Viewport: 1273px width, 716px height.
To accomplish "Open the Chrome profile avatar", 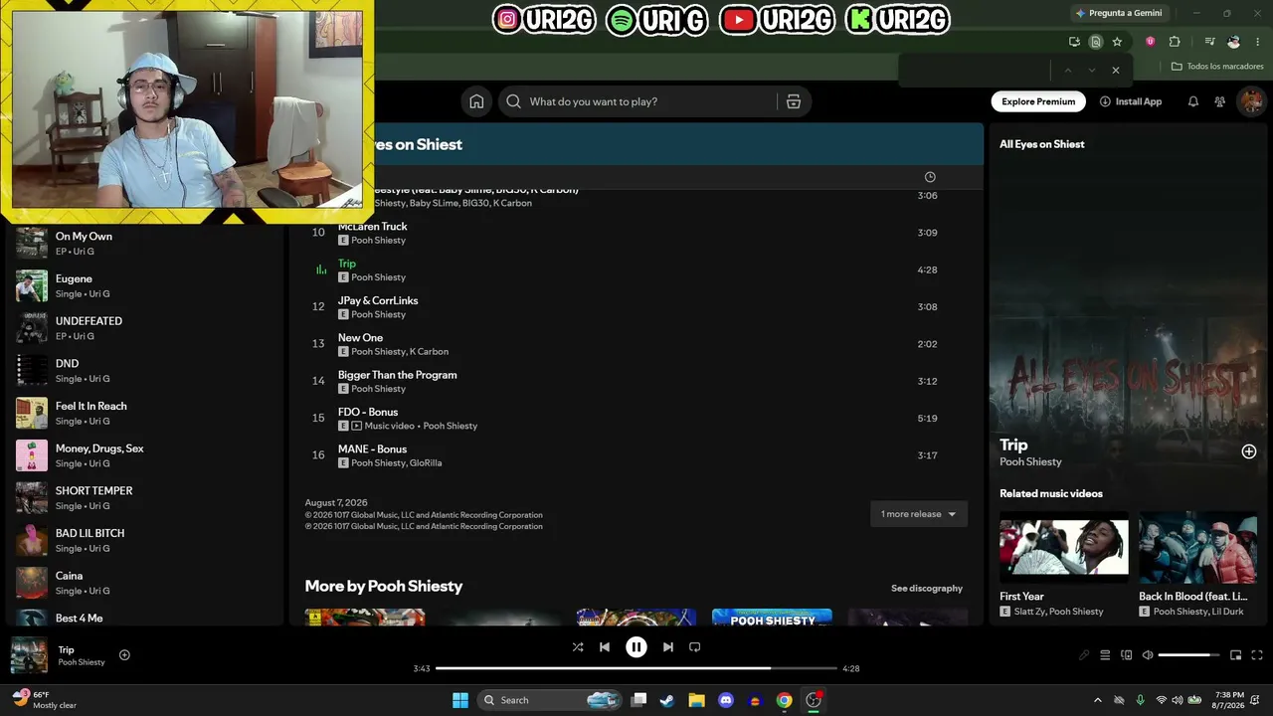I will click(1234, 42).
